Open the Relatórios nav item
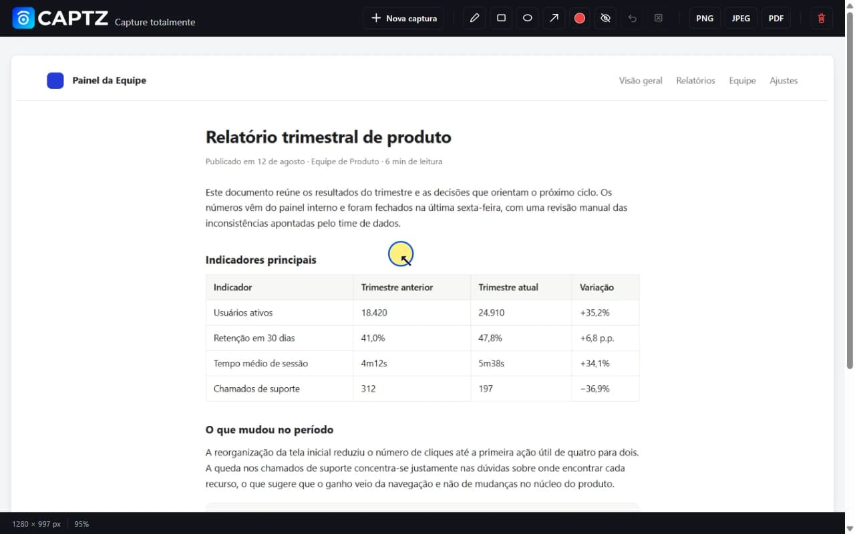The height and width of the screenshot is (534, 855). click(x=695, y=81)
